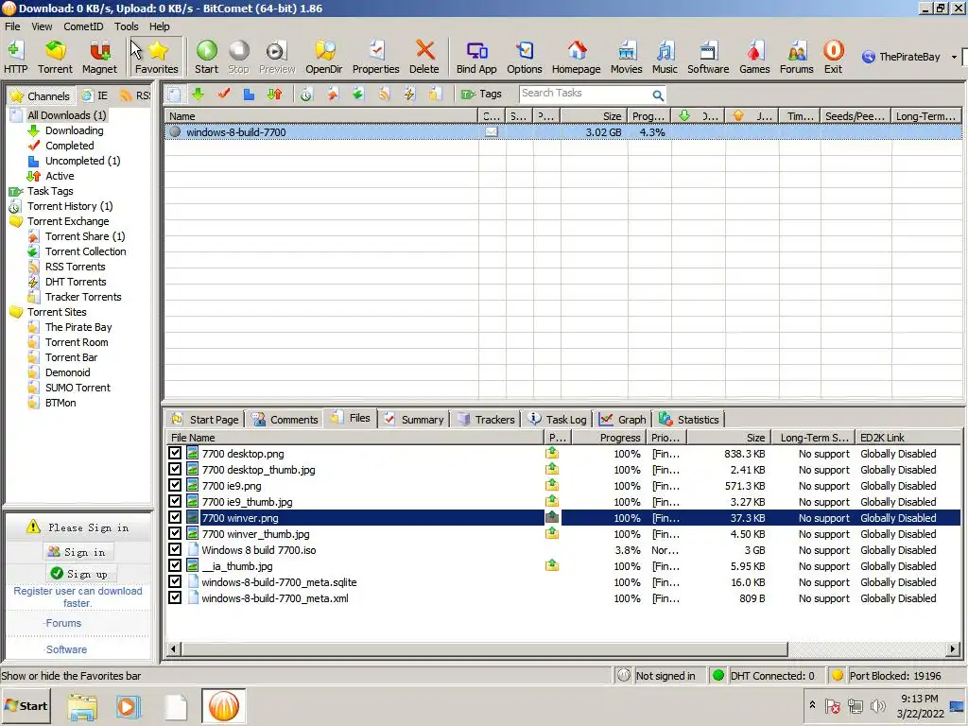Image resolution: width=968 pixels, height=726 pixels.
Task: Open Options from the toolbar
Action: 525,57
